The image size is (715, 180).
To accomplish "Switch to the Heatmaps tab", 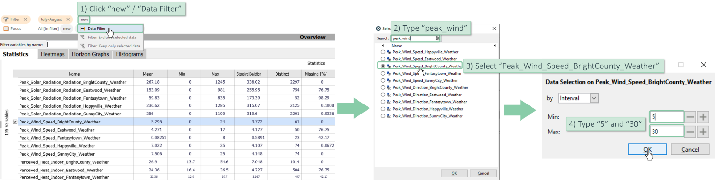I will click(x=52, y=54).
